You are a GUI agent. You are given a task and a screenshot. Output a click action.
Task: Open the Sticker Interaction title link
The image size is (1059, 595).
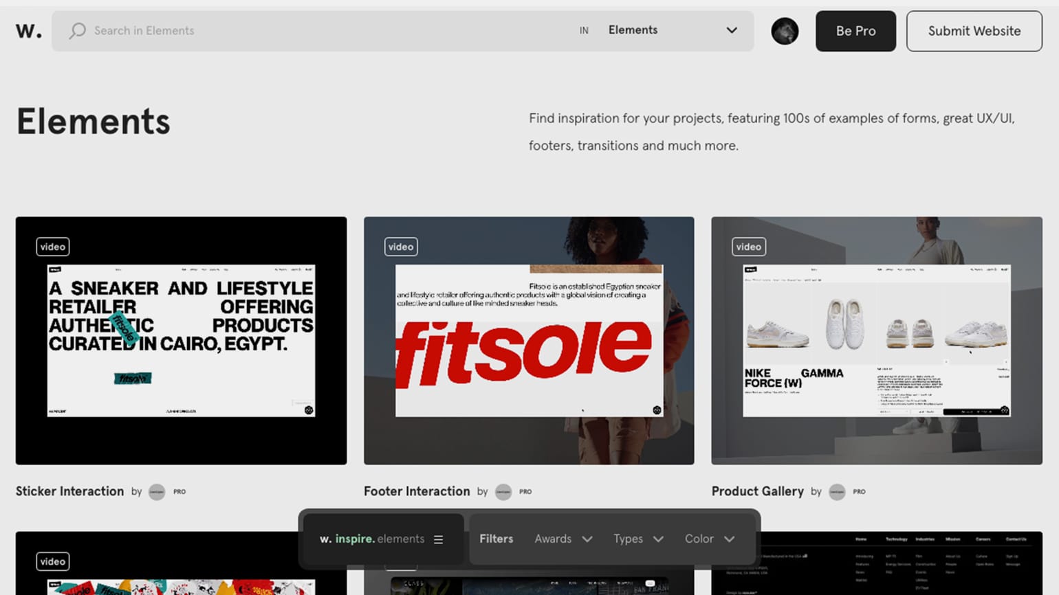[69, 491]
